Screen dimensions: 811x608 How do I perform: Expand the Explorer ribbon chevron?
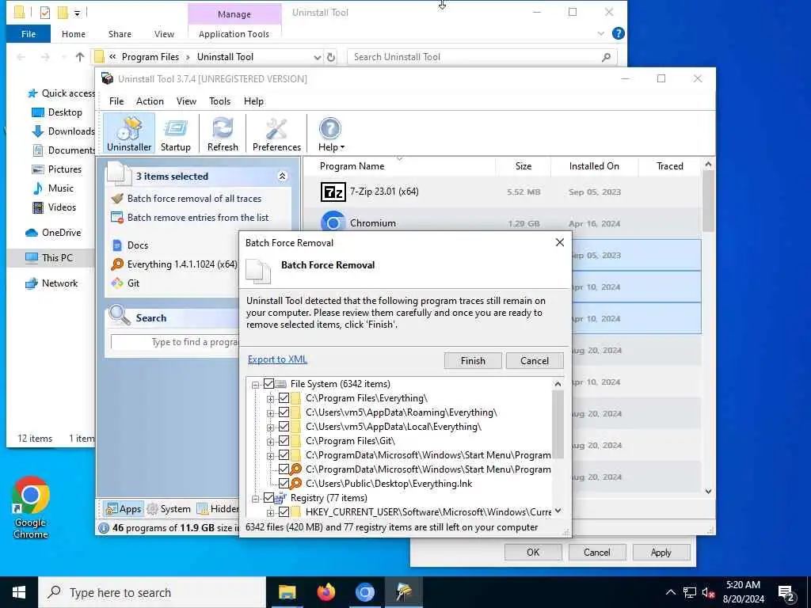(x=600, y=33)
